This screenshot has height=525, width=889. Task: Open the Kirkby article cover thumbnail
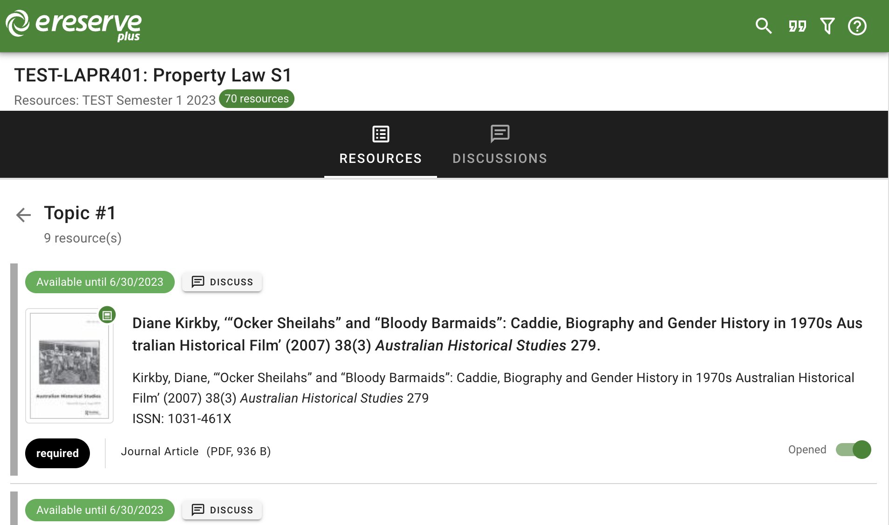click(69, 366)
